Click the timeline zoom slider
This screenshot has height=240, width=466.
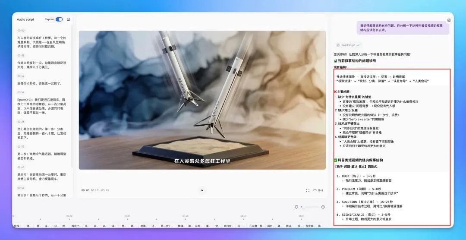pyautogui.click(x=310, y=207)
